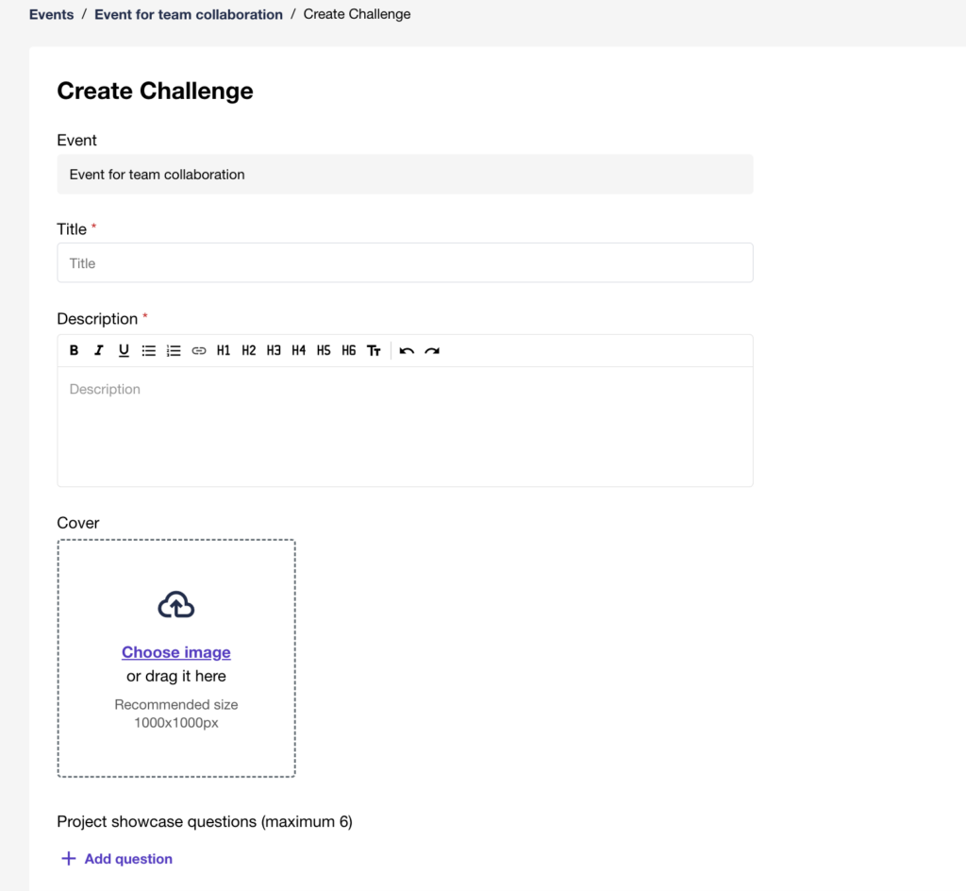Insert a numbered list in description
Image resolution: width=966 pixels, height=891 pixels.
174,351
